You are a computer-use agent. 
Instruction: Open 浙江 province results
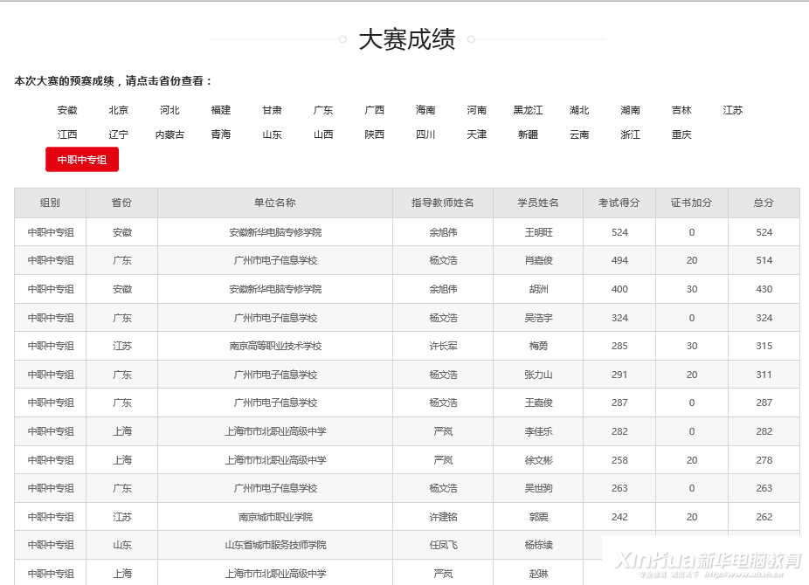(x=630, y=134)
